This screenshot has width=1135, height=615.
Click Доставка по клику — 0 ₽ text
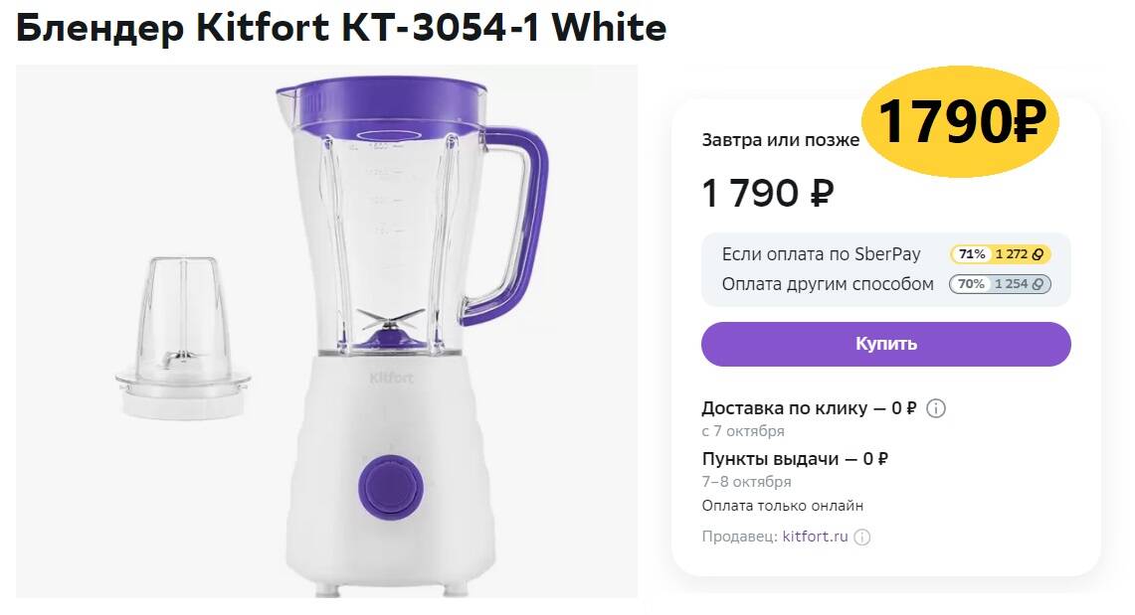(x=810, y=408)
